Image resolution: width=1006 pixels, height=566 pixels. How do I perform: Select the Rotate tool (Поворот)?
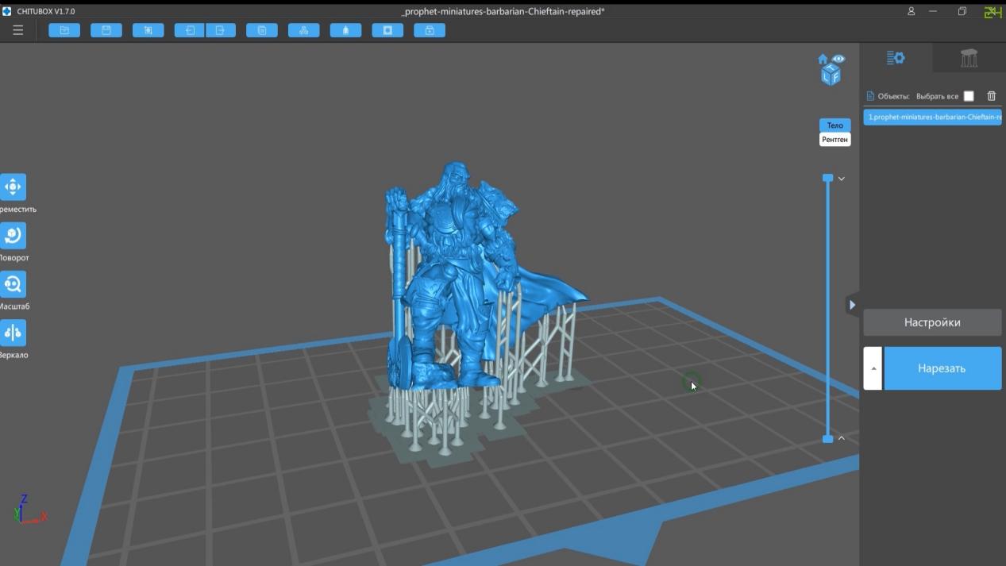pyautogui.click(x=13, y=236)
